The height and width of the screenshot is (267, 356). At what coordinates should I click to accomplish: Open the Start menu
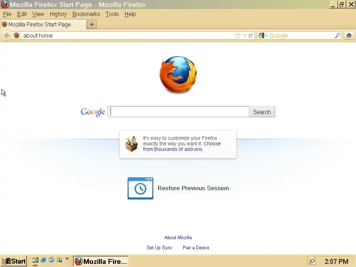pyautogui.click(x=14, y=261)
